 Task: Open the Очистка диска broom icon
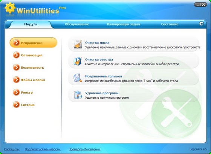point(78,44)
